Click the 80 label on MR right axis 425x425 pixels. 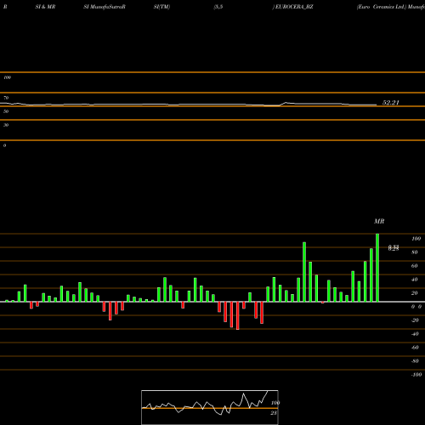pos(415,252)
